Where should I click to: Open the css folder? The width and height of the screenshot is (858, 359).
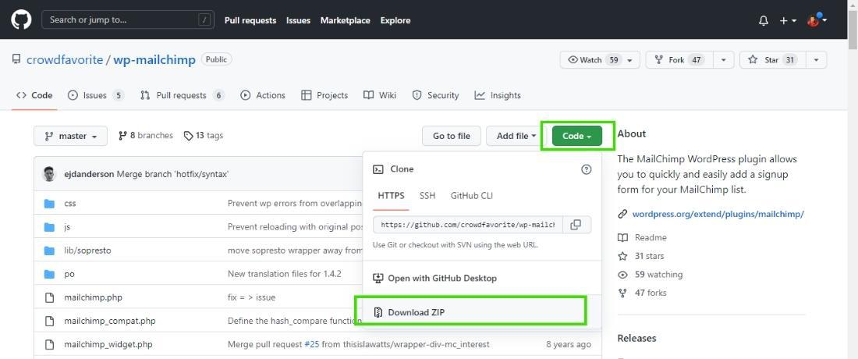(70, 204)
